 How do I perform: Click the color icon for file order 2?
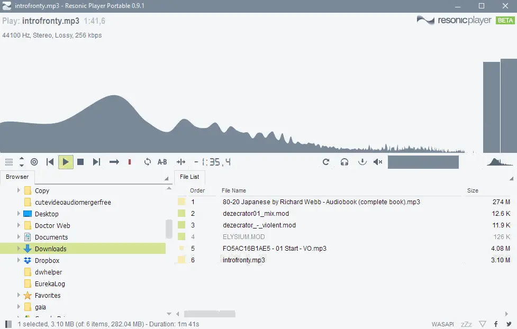click(x=182, y=213)
